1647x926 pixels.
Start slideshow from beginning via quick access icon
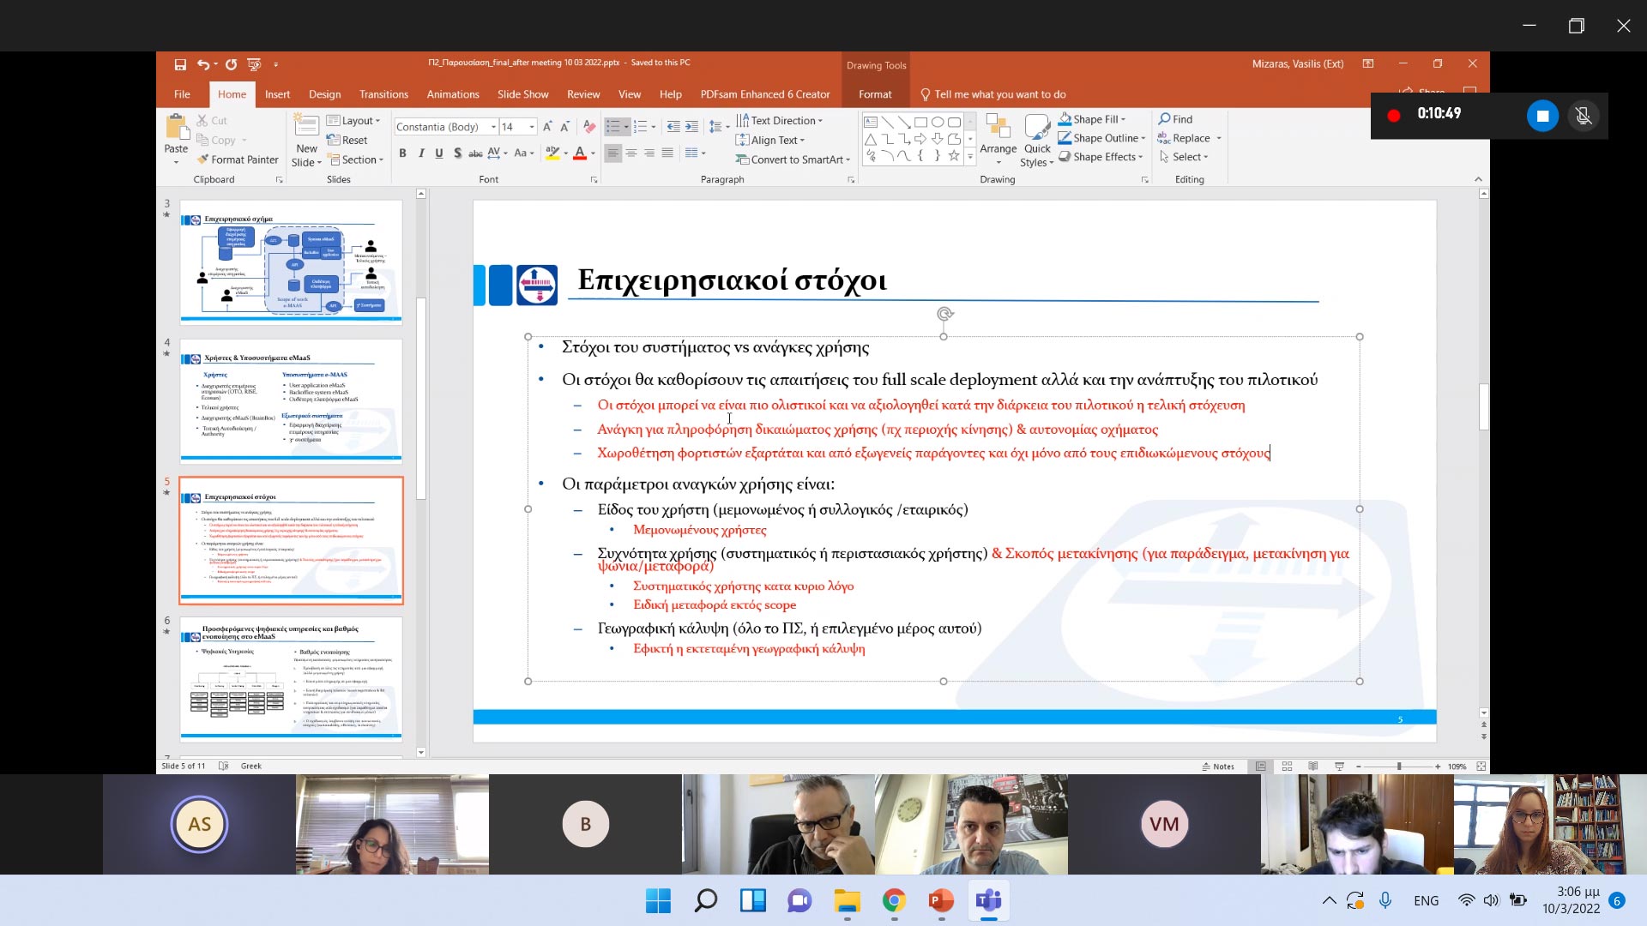[254, 64]
